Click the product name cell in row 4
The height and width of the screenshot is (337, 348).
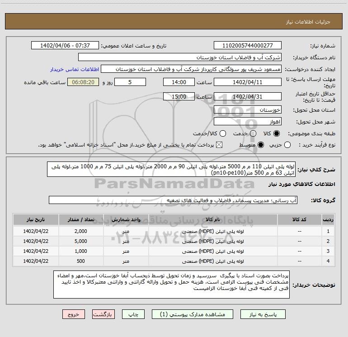click(x=213, y=261)
